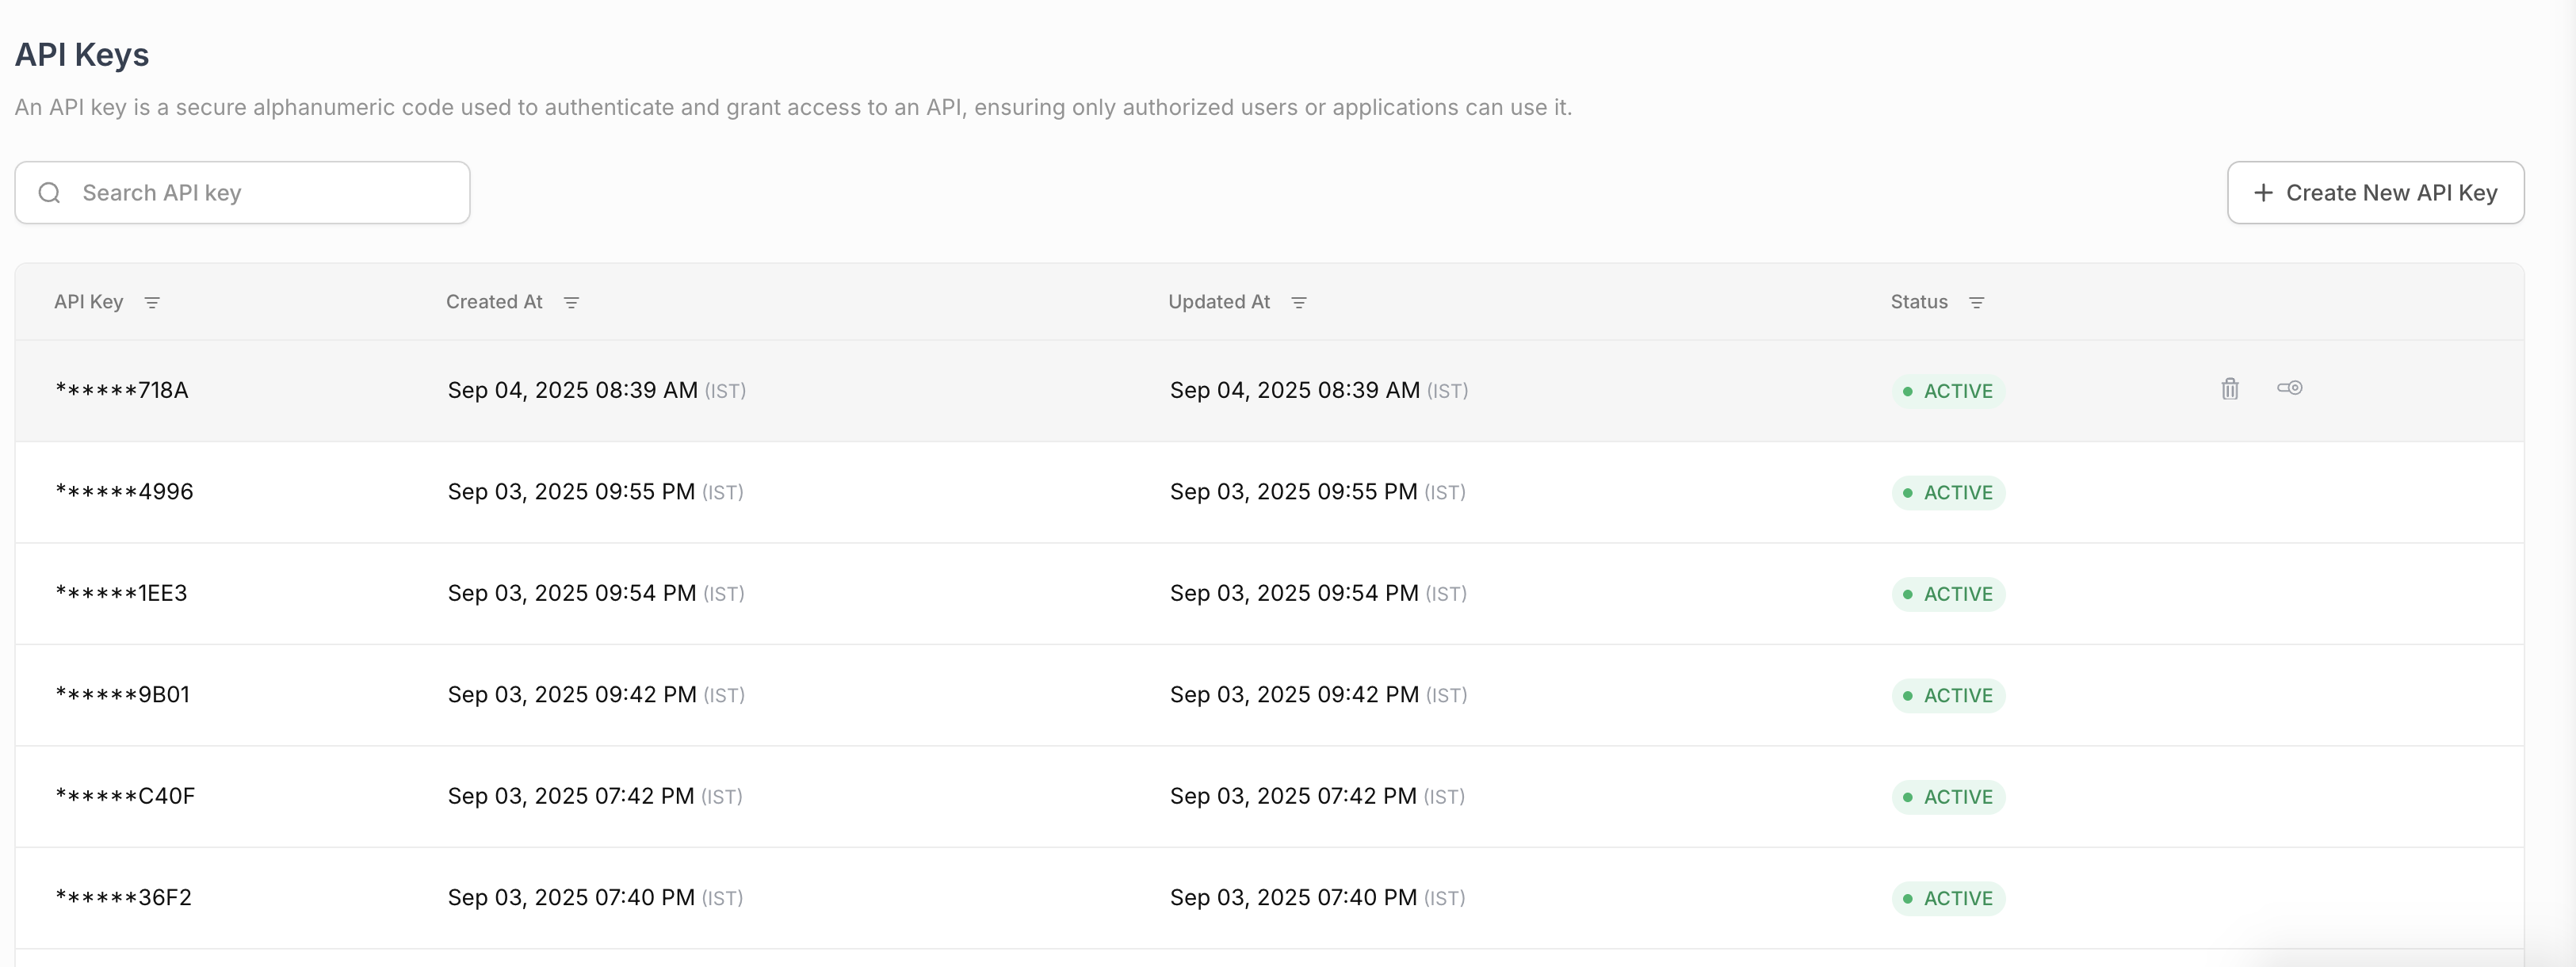
Task: Click the plus icon on Create New API Key
Action: pyautogui.click(x=2263, y=193)
